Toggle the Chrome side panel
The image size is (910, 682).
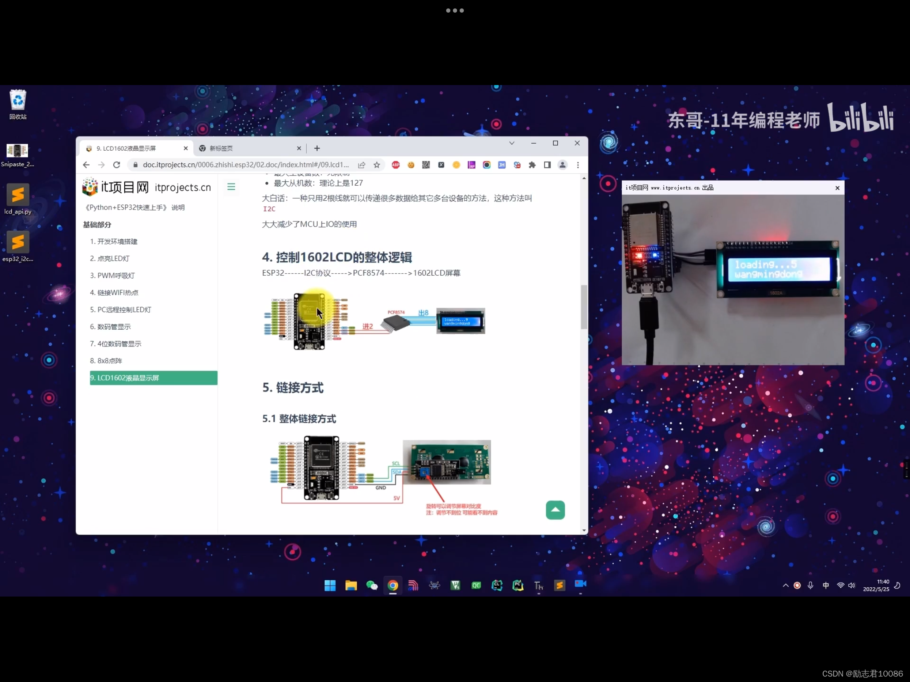pyautogui.click(x=547, y=165)
